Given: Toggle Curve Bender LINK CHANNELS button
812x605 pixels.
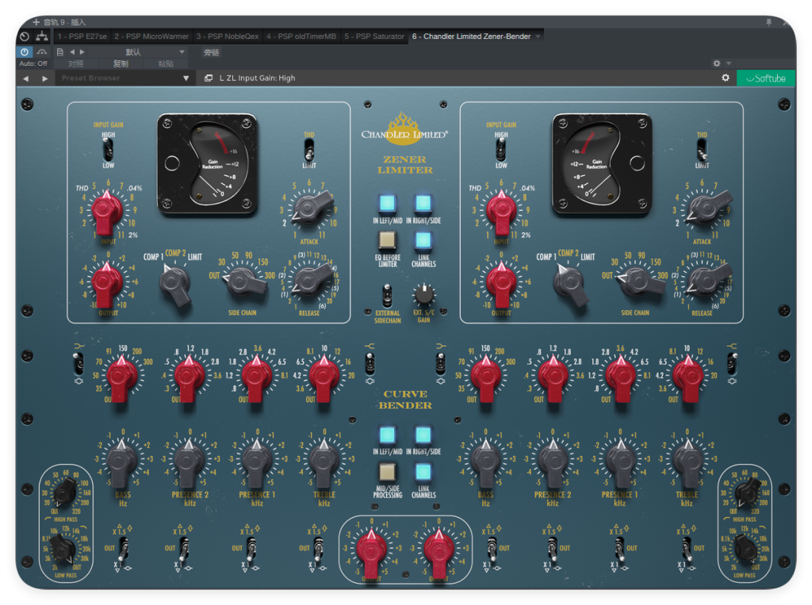Looking at the screenshot, I should click(423, 472).
